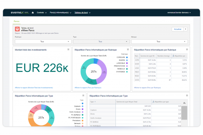Click the Copieurs row in Type table
This screenshot has height=135, width=203.
point(135,110)
